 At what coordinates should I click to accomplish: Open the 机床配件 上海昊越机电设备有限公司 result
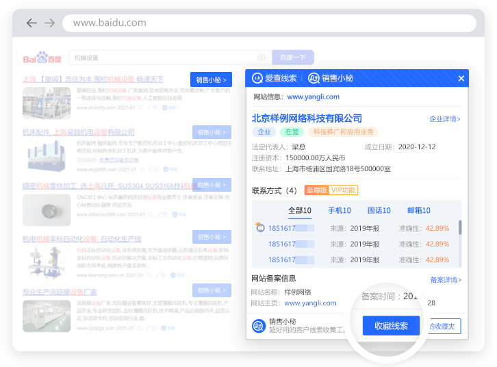pyautogui.click(x=79, y=132)
